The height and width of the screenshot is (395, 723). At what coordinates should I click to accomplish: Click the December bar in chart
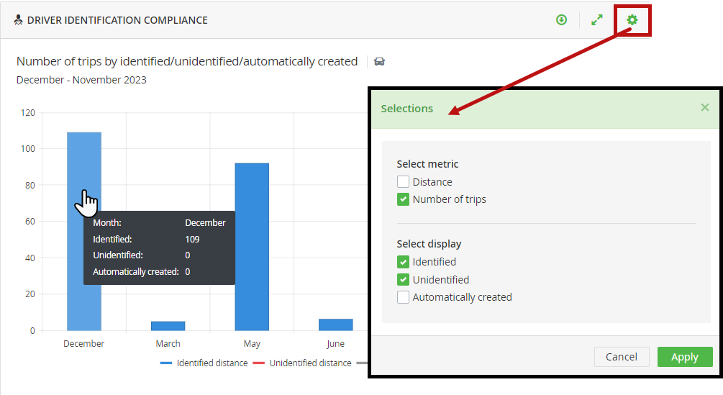(x=84, y=232)
